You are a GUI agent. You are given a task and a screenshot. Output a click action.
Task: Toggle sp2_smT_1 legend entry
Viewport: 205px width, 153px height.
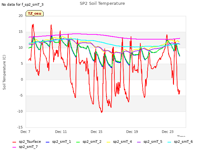(58, 142)
